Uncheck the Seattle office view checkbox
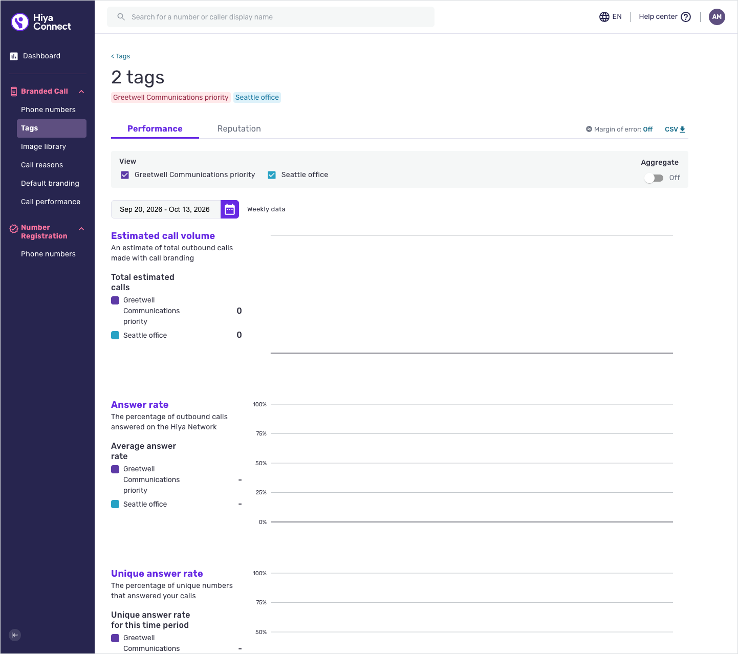Screen dimensions: 738x654 tap(272, 175)
